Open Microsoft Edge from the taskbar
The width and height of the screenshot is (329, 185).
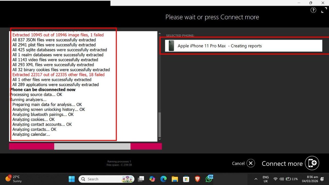163,179
